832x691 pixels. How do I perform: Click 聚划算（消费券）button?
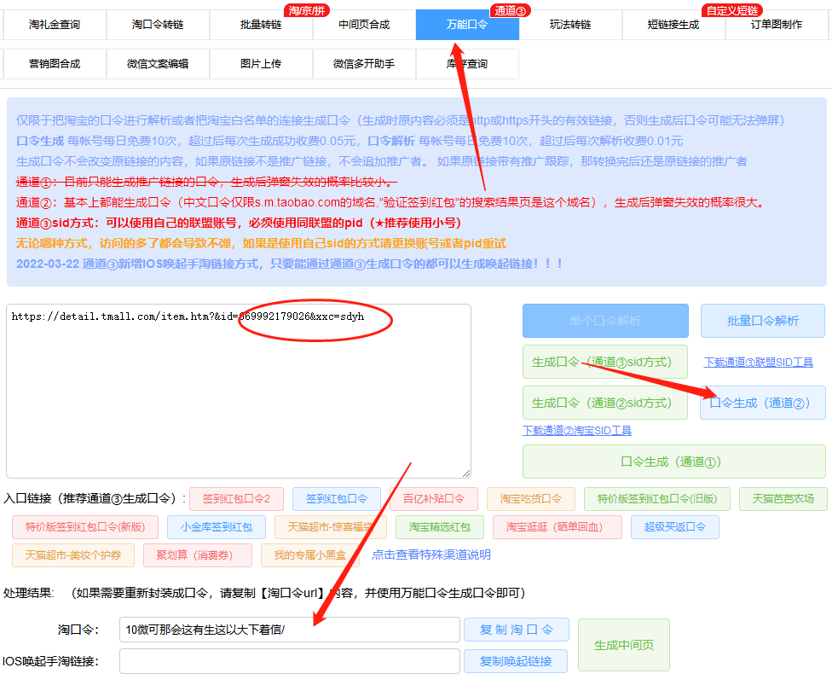(x=198, y=555)
